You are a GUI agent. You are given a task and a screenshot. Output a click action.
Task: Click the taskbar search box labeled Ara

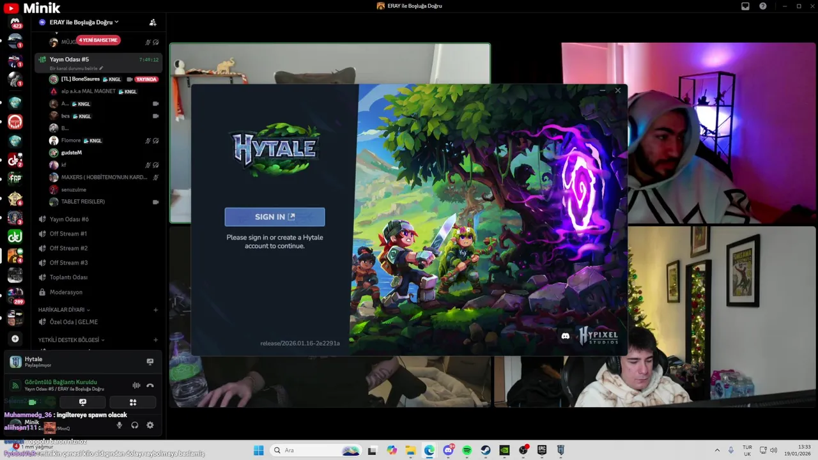[316, 450]
